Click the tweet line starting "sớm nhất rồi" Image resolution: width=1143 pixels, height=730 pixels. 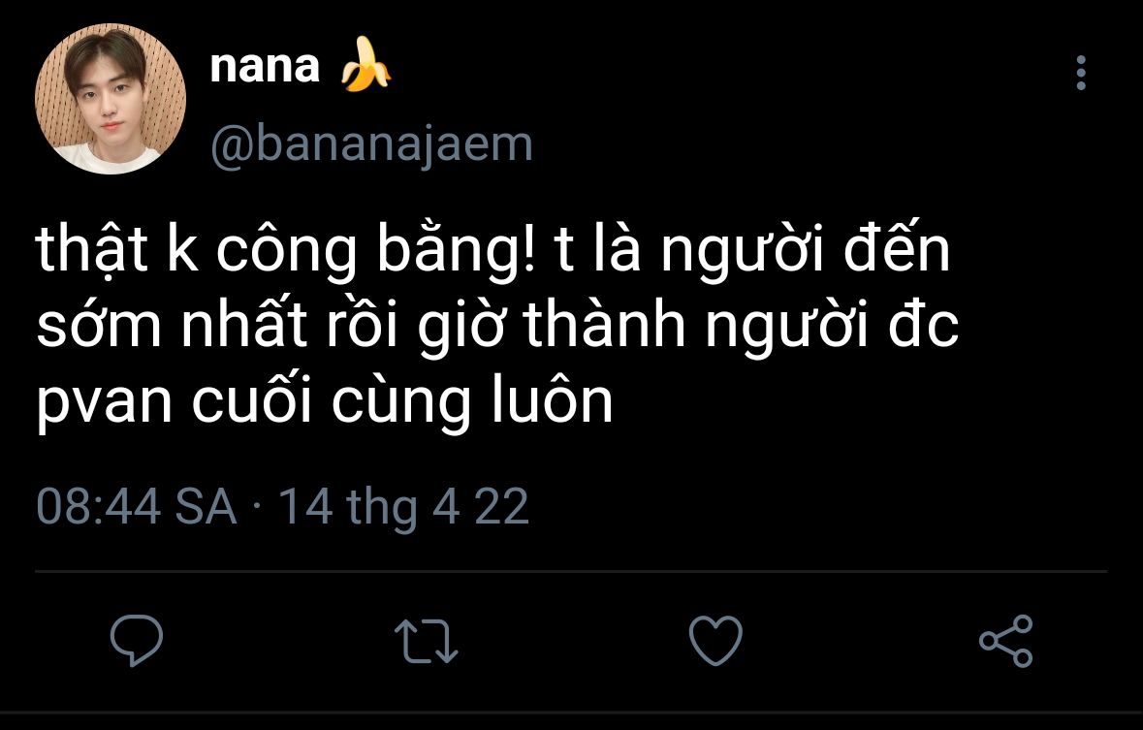[x=497, y=330]
